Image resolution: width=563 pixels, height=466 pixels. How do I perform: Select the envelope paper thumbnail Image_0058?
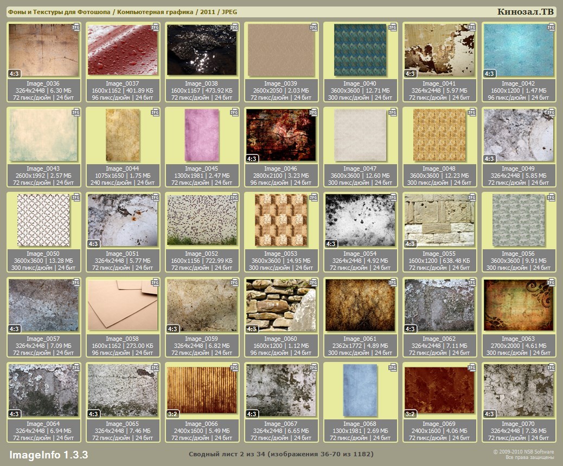click(x=123, y=303)
